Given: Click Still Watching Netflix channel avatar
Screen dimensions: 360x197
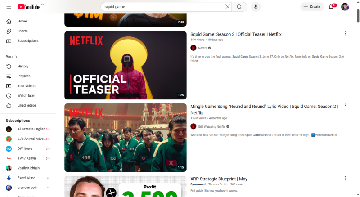Looking at the screenshot, I should pyautogui.click(x=193, y=126).
